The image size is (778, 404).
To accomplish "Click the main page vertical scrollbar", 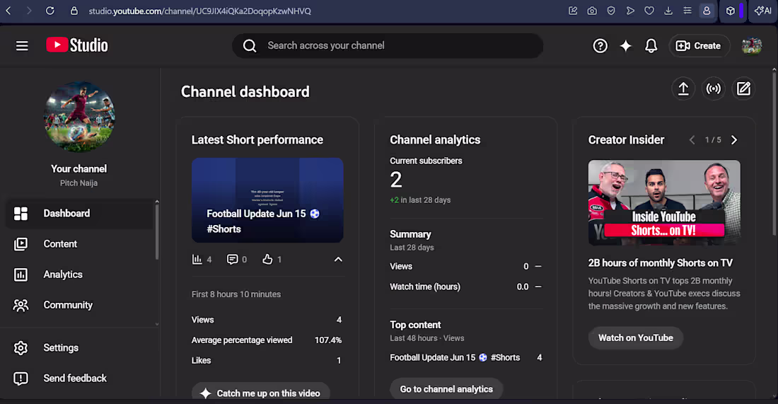I will [x=774, y=154].
